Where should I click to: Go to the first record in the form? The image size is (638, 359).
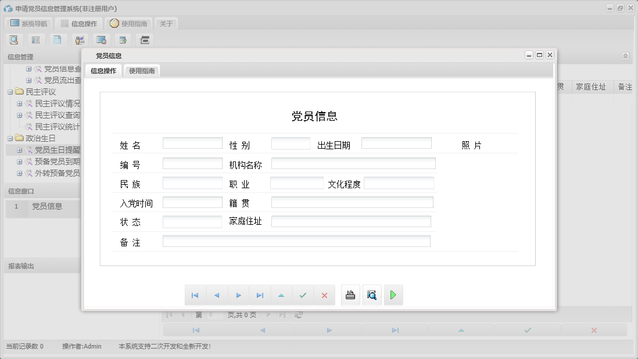point(195,295)
